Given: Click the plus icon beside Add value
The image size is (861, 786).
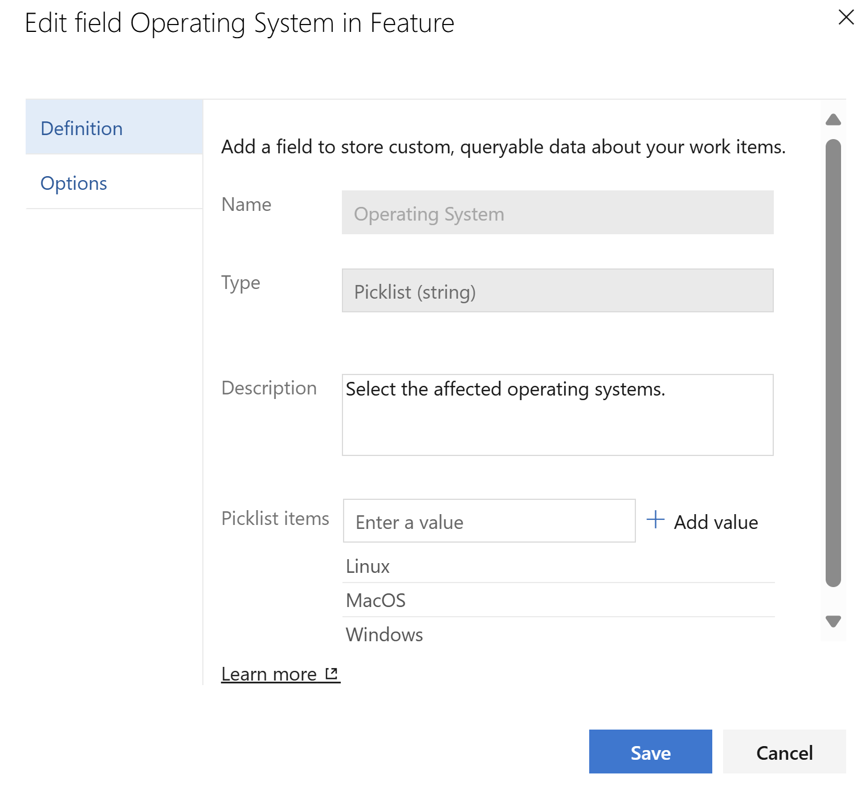Looking at the screenshot, I should click(x=655, y=520).
